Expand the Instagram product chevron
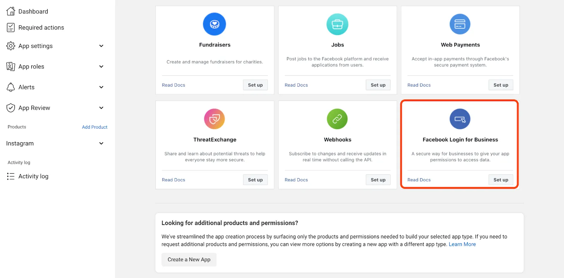 [x=101, y=143]
